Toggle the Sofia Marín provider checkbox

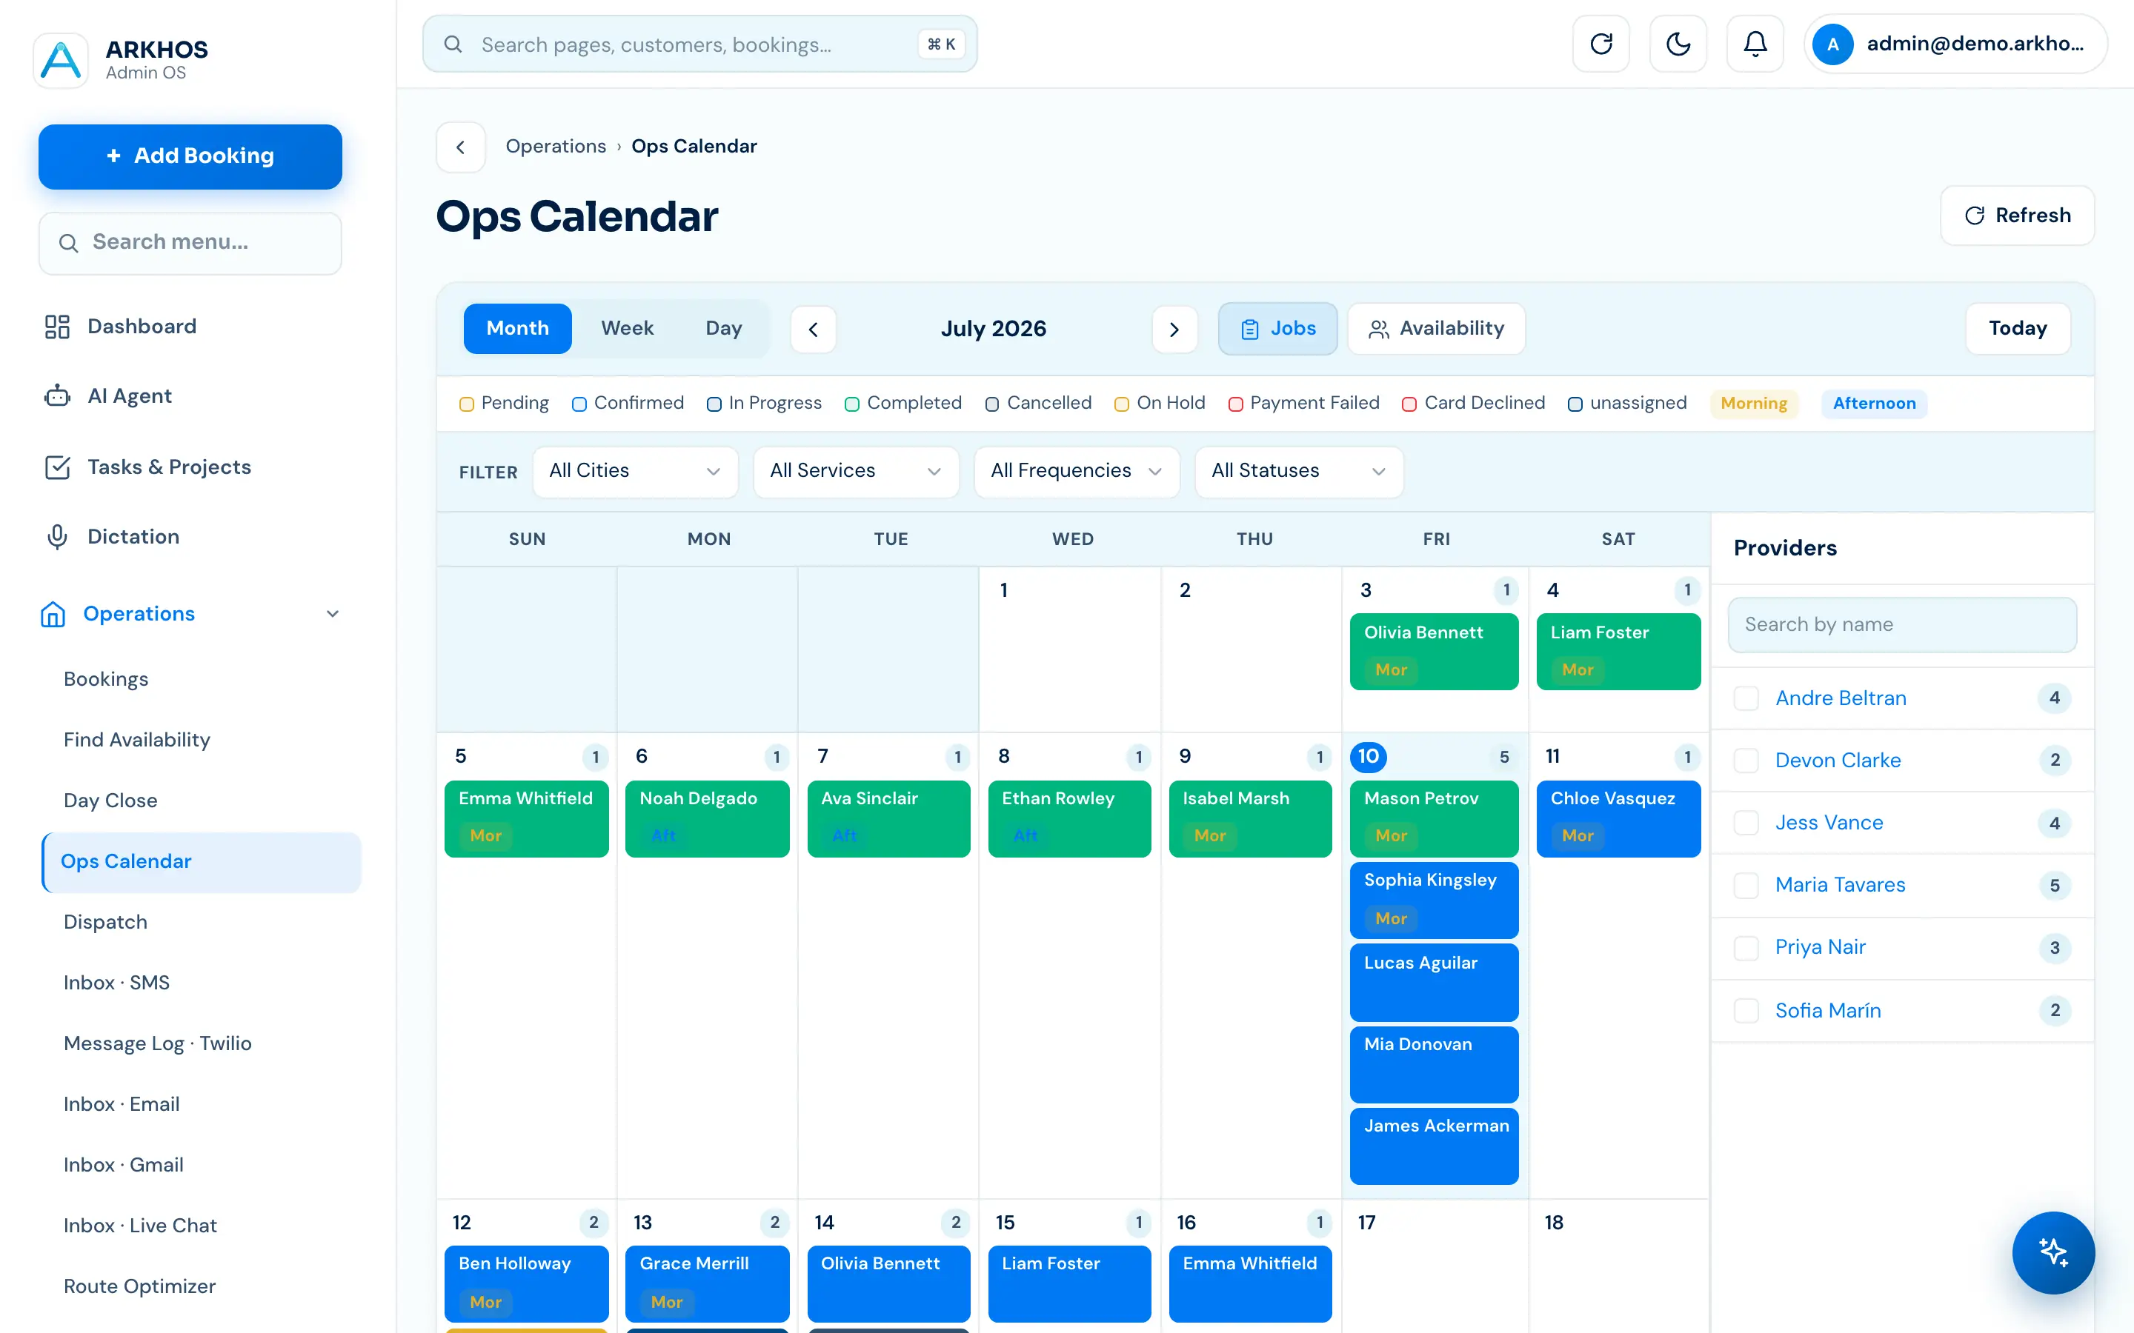[x=1746, y=1010]
